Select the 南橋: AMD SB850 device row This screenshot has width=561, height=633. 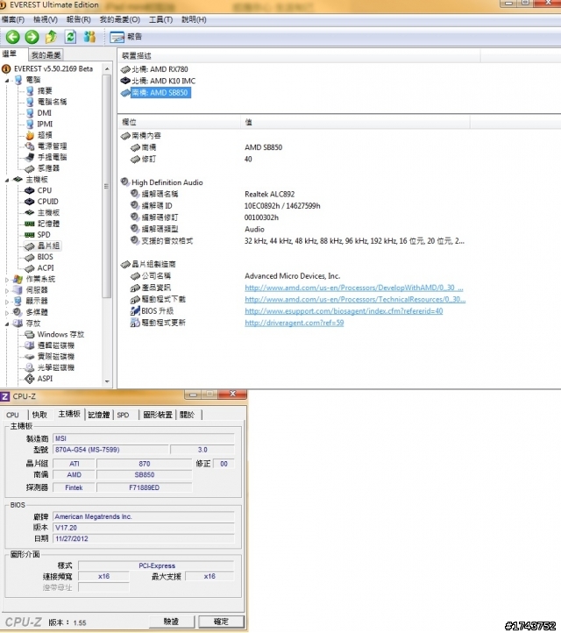(x=156, y=93)
